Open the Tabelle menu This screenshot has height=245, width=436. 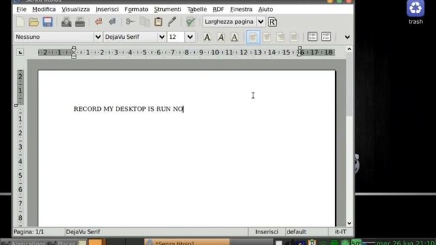[197, 9]
